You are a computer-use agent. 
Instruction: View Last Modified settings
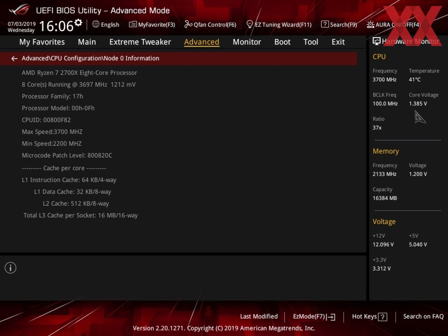click(x=259, y=316)
